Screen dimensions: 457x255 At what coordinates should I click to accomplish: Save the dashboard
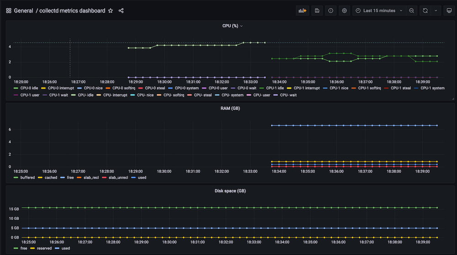(317, 11)
